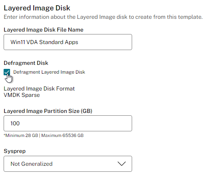This screenshot has height=177, width=208.
Task: Toggle the teal checkmark box under Defragment Disk
Action: (x=7, y=72)
